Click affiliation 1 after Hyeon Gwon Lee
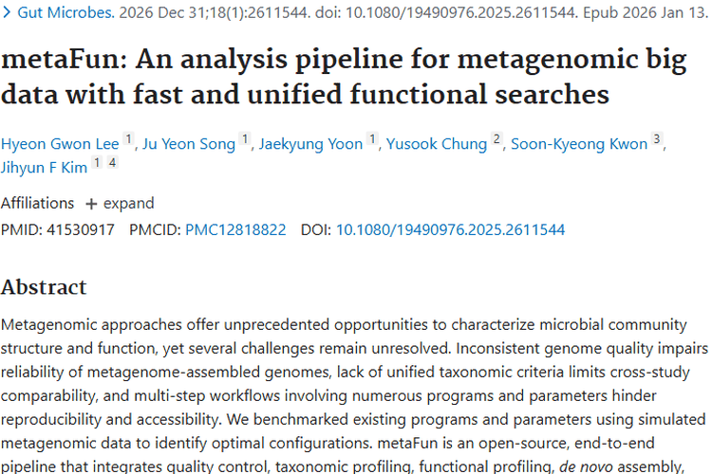The height and width of the screenshot is (474, 712). pos(128,140)
